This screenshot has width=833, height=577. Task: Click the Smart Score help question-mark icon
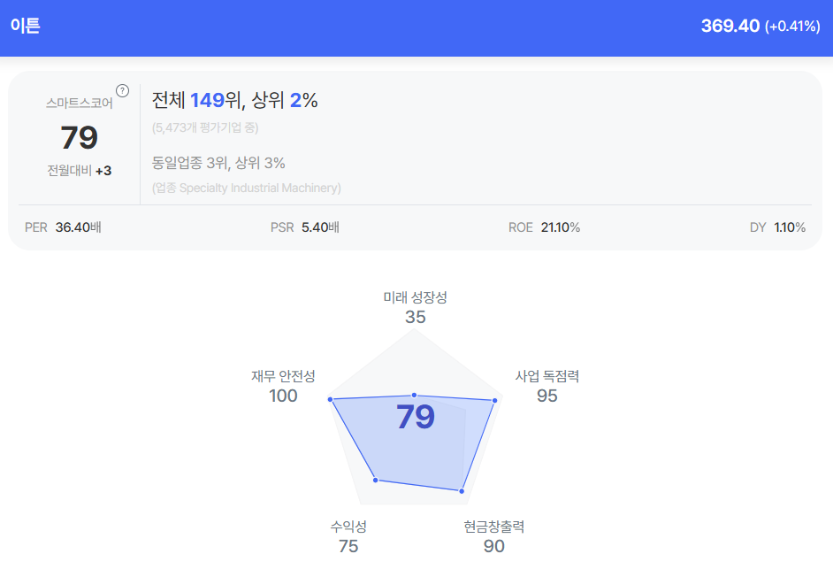pos(123,90)
